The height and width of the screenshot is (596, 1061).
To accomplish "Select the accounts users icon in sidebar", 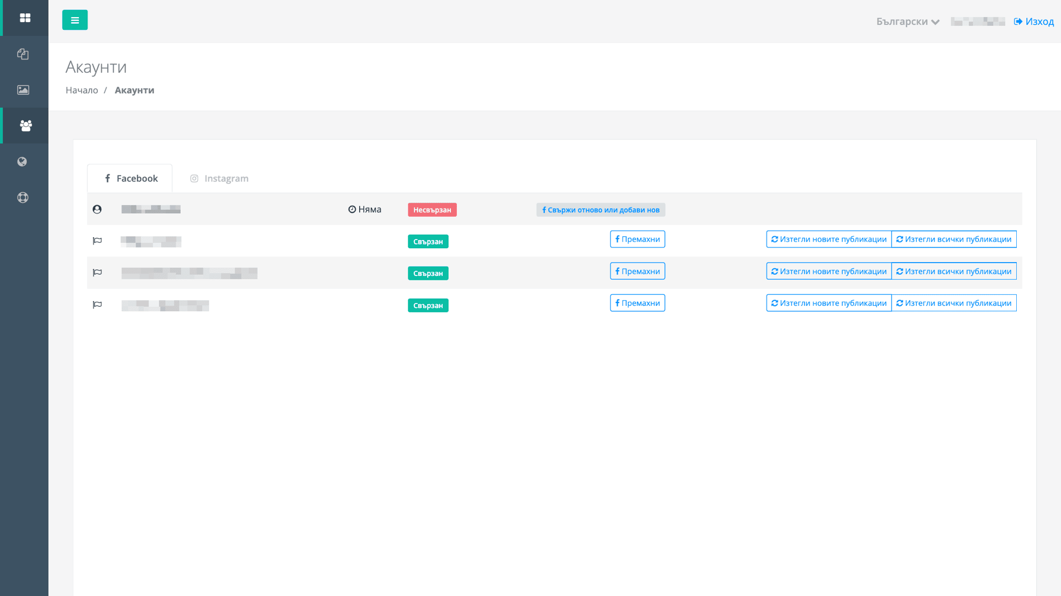I will coord(25,125).
